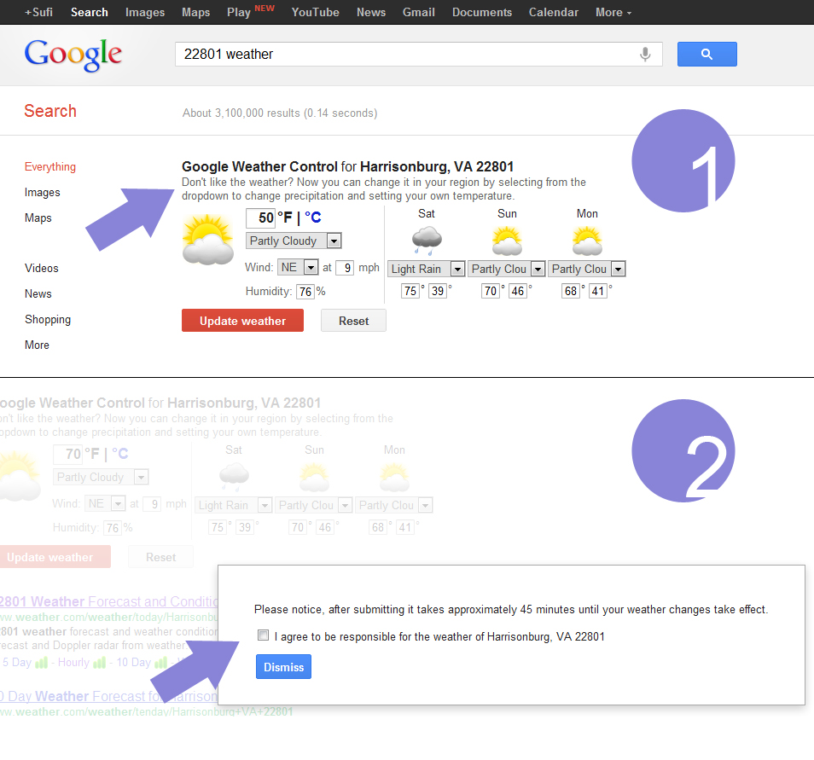Click Saturday's rain cloud forecast icon
The width and height of the screenshot is (814, 760).
[427, 241]
